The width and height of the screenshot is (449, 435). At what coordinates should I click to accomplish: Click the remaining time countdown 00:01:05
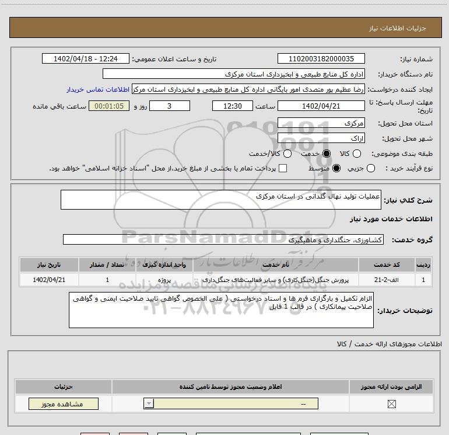pos(109,106)
